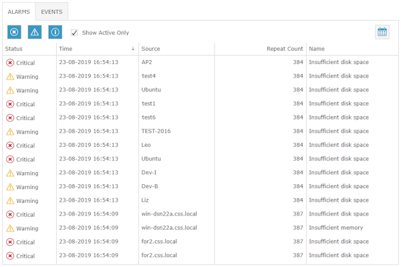
Task: Click the Critical status of test1 row
Action: click(25, 104)
